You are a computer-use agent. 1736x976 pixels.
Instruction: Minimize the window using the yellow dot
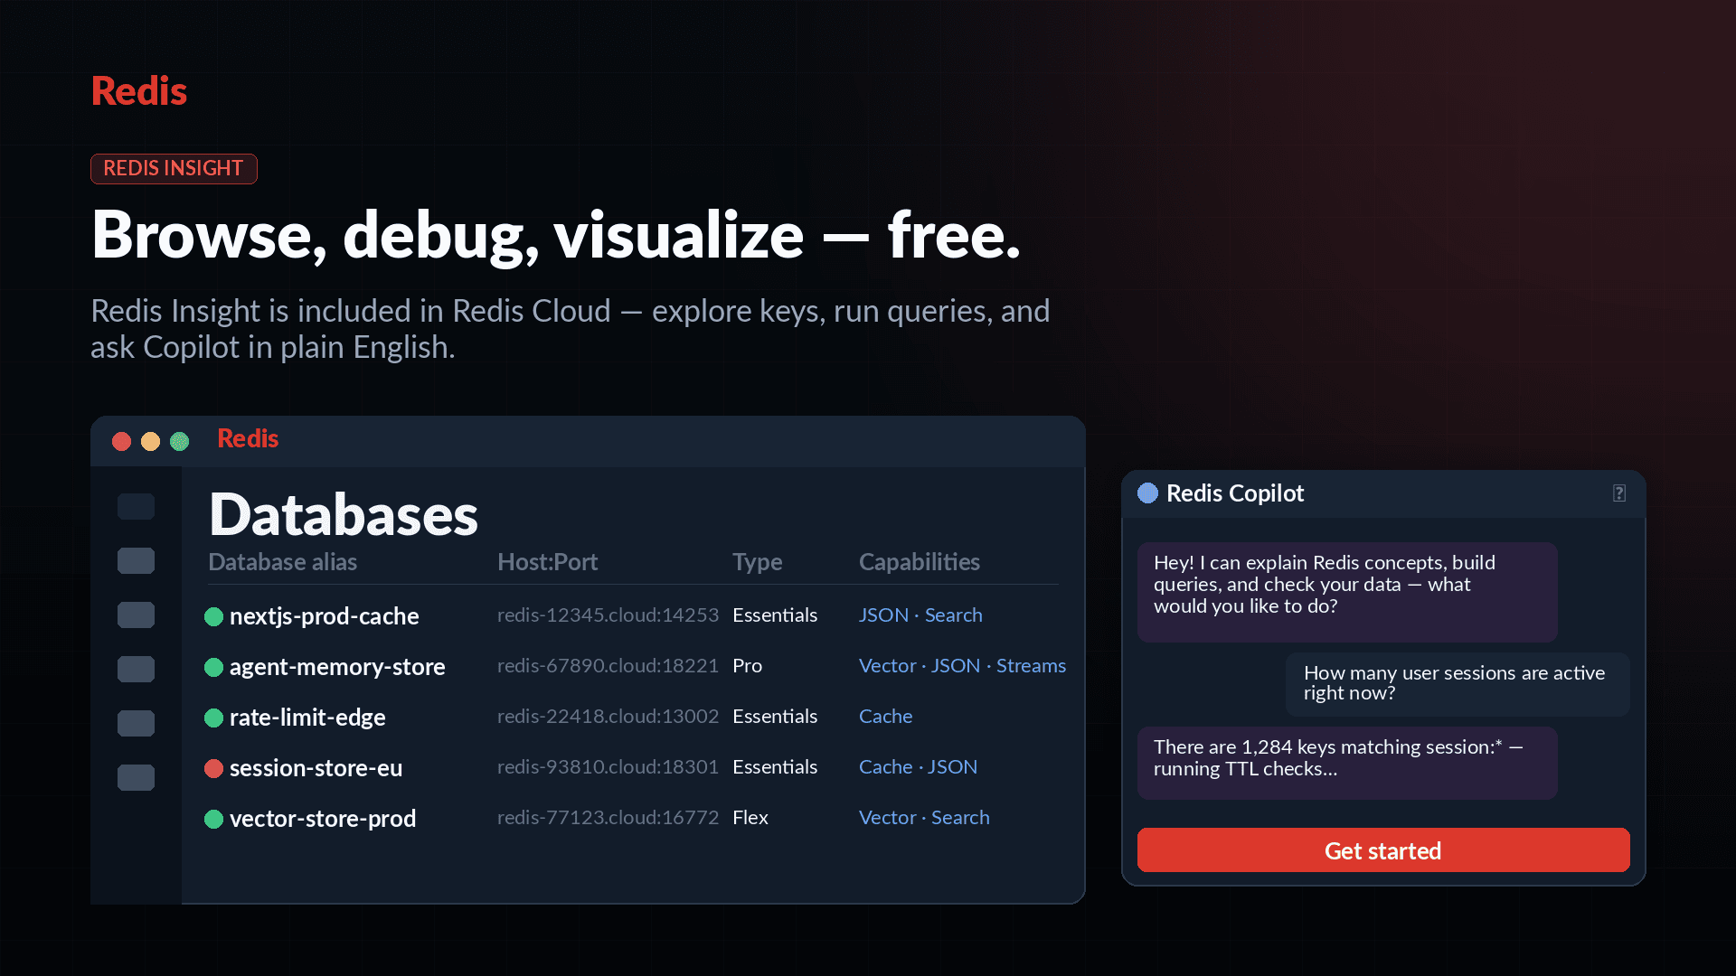tap(150, 441)
